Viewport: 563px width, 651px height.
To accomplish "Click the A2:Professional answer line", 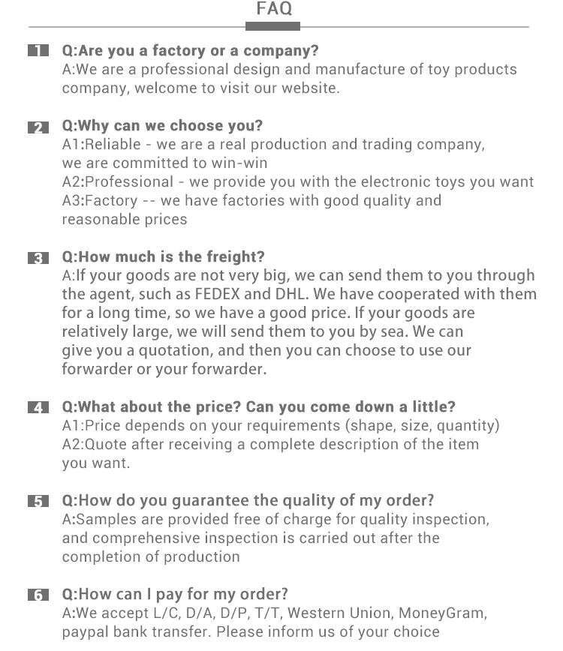I will (298, 181).
